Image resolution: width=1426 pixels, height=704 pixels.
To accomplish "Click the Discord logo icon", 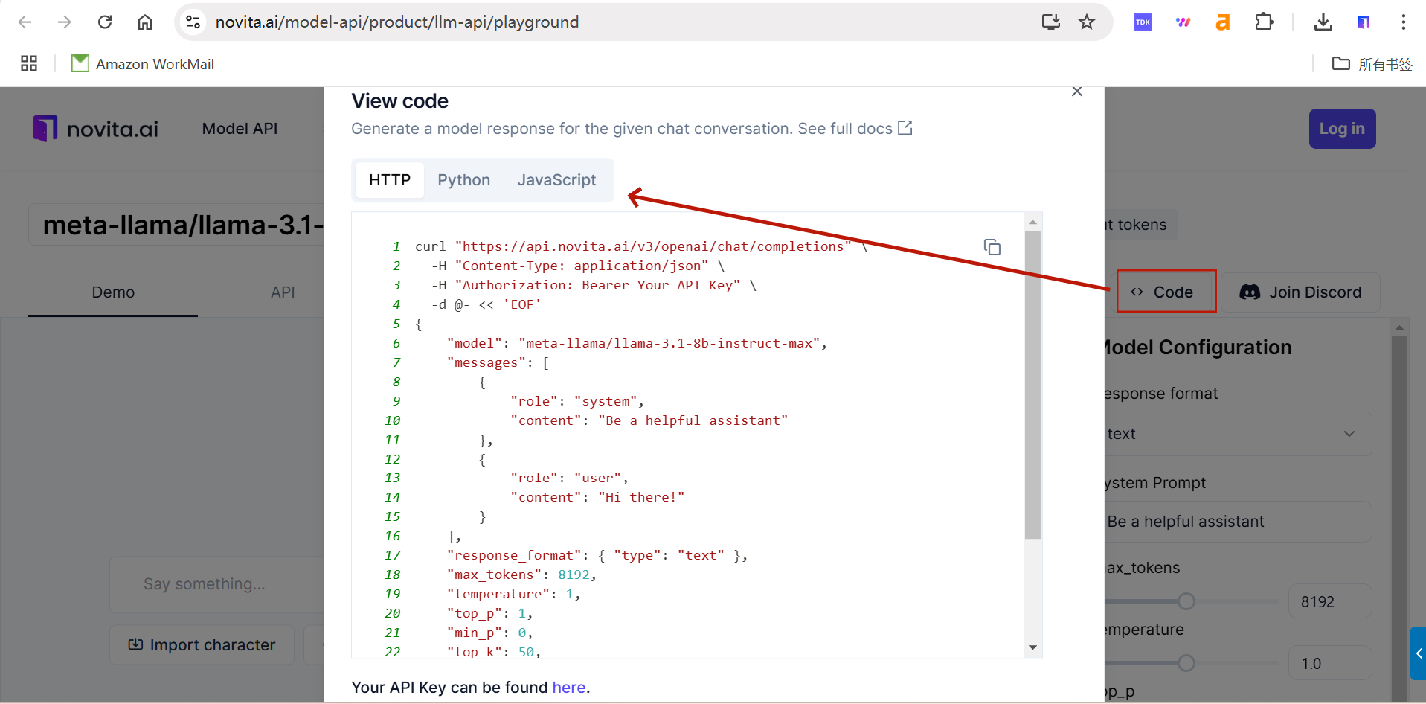I will tap(1250, 292).
